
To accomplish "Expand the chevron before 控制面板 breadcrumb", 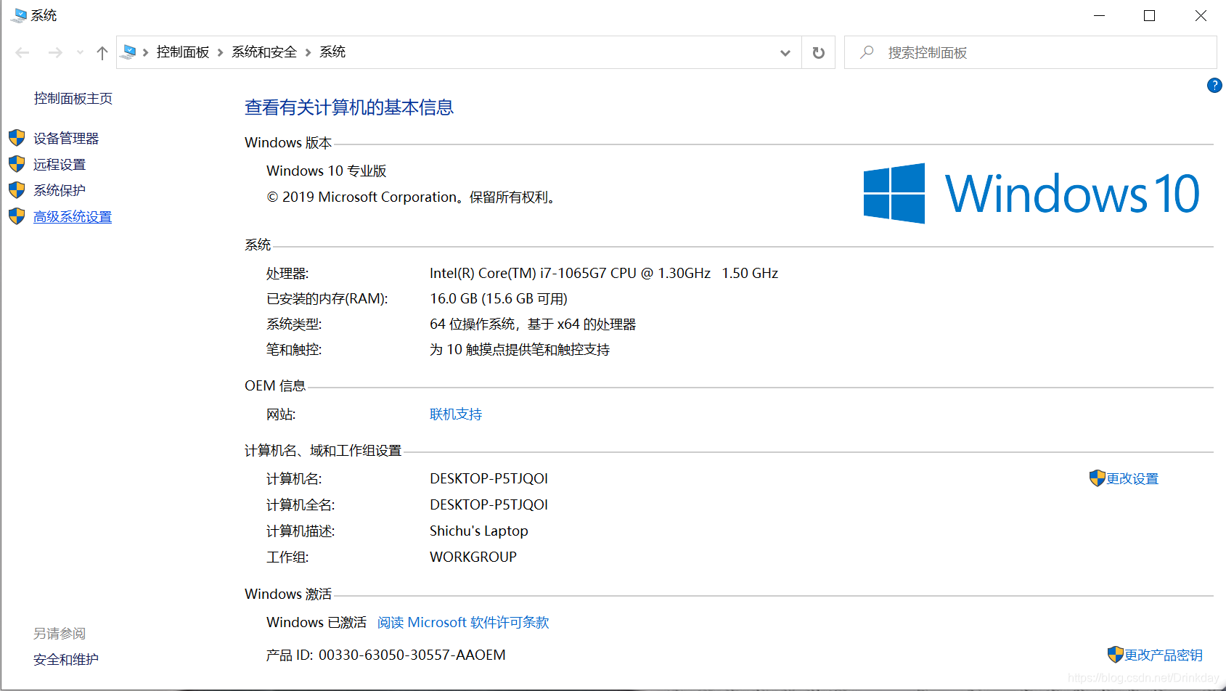I will [146, 52].
